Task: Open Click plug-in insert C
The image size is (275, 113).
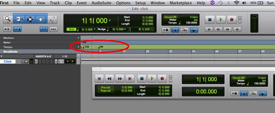Action: 36,61
